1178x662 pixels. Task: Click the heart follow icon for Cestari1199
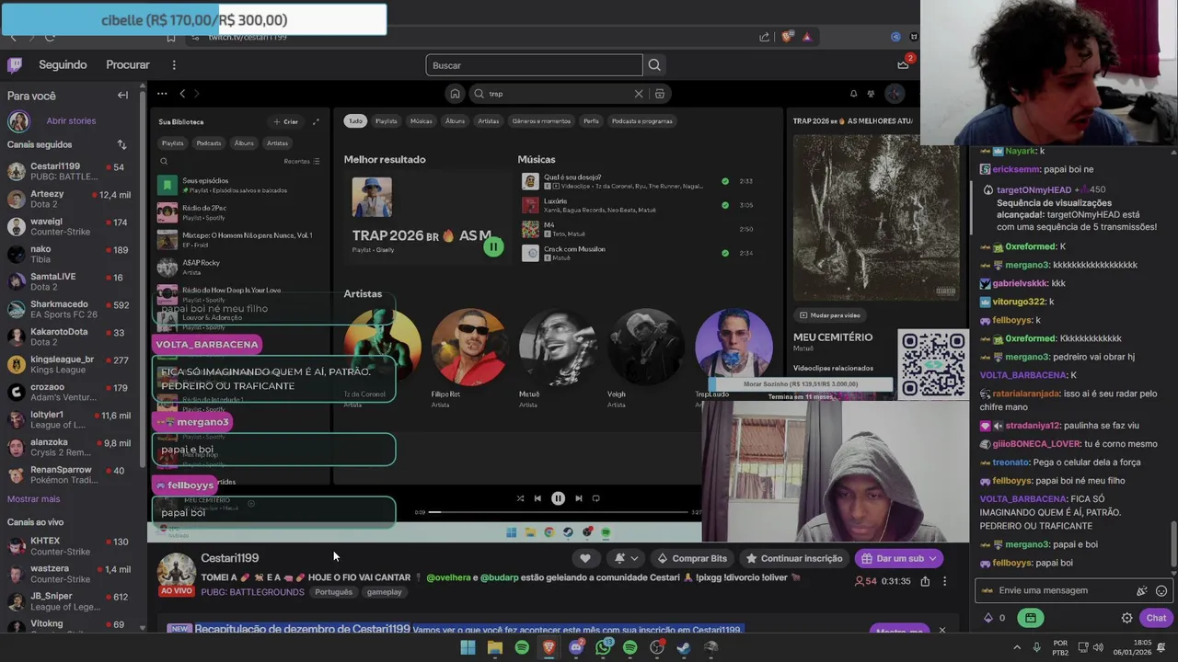(x=584, y=558)
